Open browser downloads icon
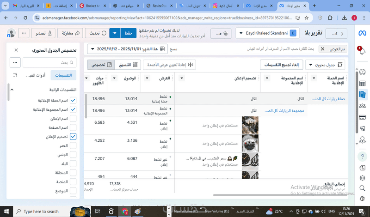The height and width of the screenshot is (217, 370). (x=345, y=18)
